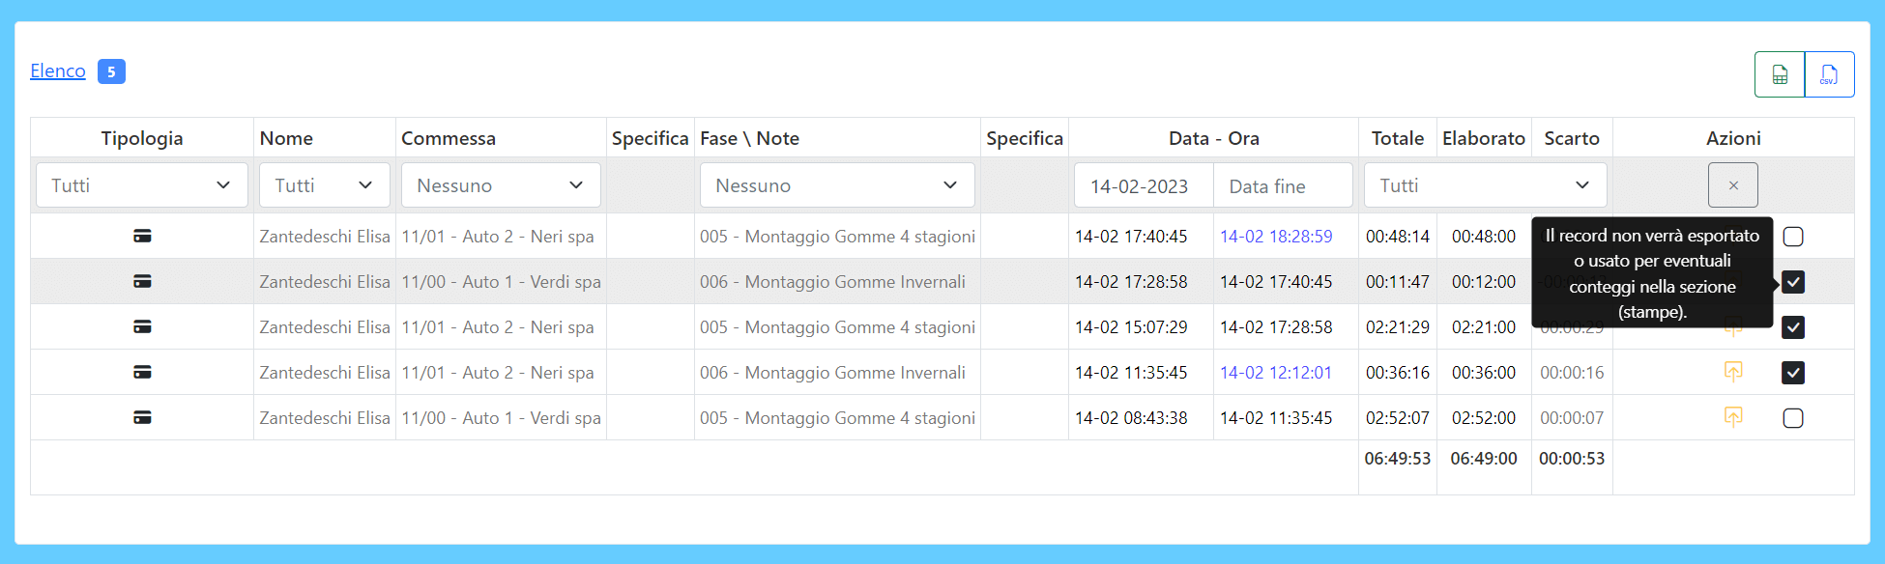Image resolution: width=1885 pixels, height=564 pixels.
Task: Open the Nome filter dropdown
Action: (x=324, y=185)
